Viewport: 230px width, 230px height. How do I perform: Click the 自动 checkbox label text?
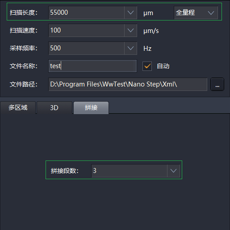163,66
